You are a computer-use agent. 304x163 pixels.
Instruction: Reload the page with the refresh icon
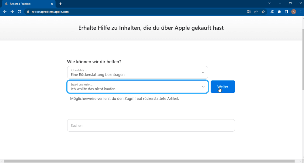19,12
